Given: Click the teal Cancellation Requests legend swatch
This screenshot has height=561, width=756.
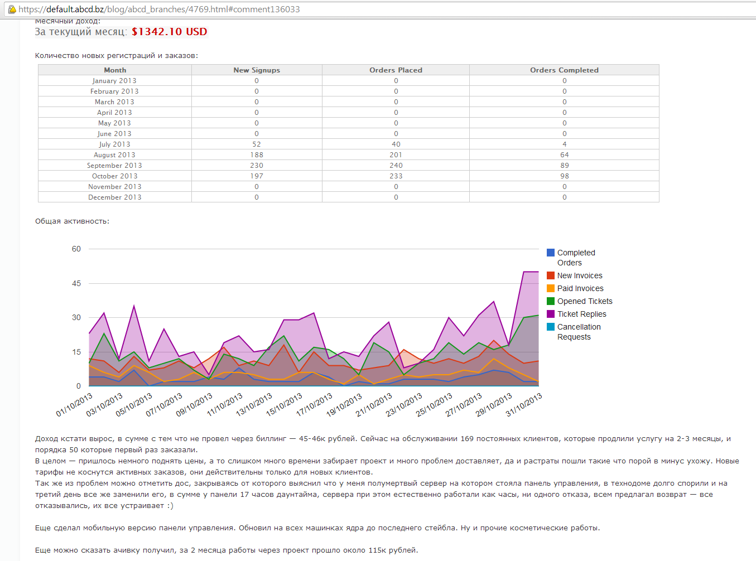Looking at the screenshot, I should click(x=551, y=327).
